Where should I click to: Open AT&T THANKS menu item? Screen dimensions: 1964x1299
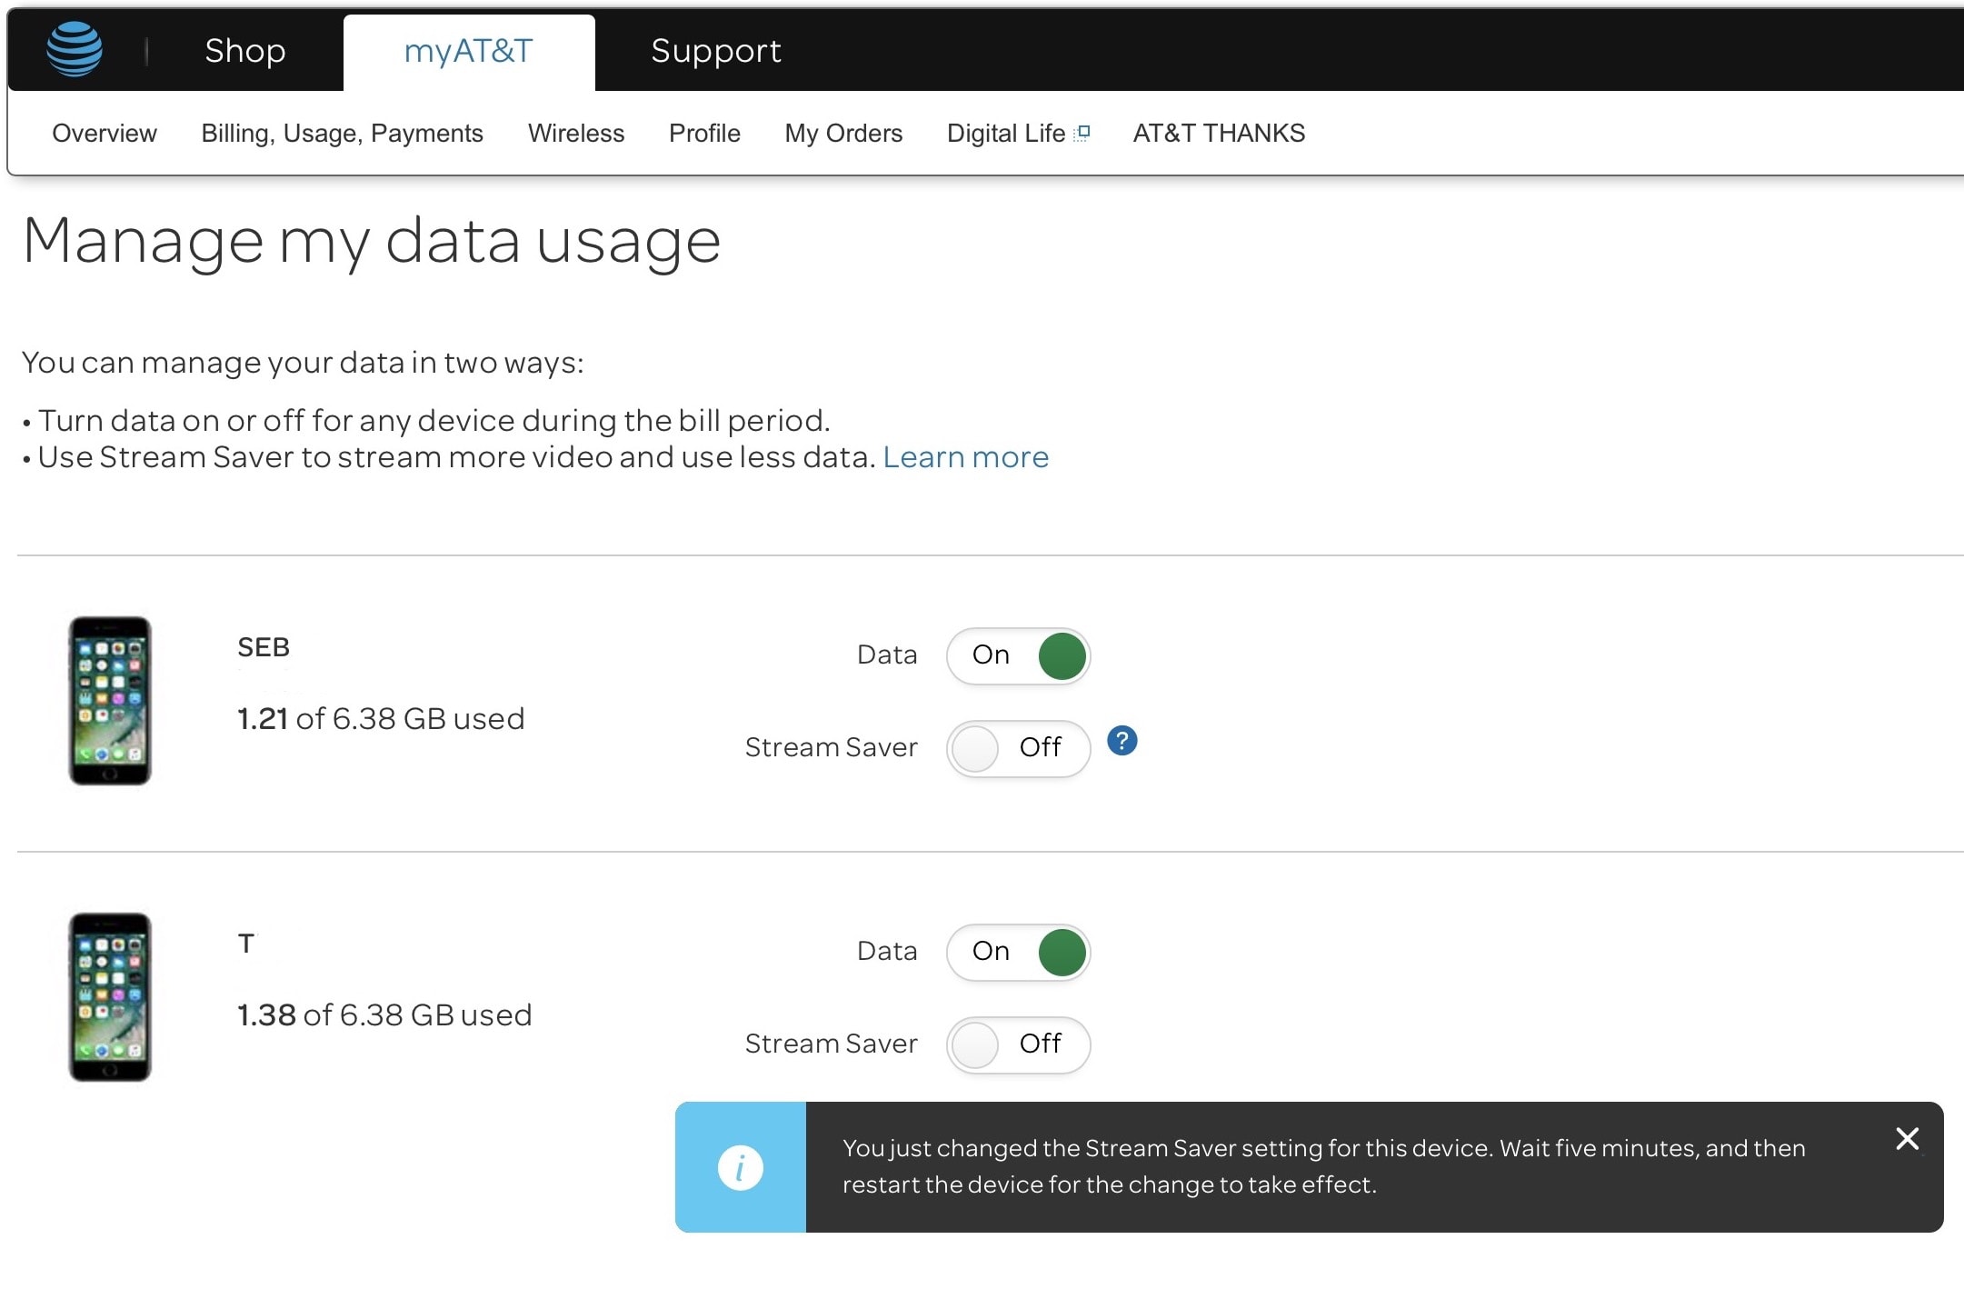coord(1219,134)
